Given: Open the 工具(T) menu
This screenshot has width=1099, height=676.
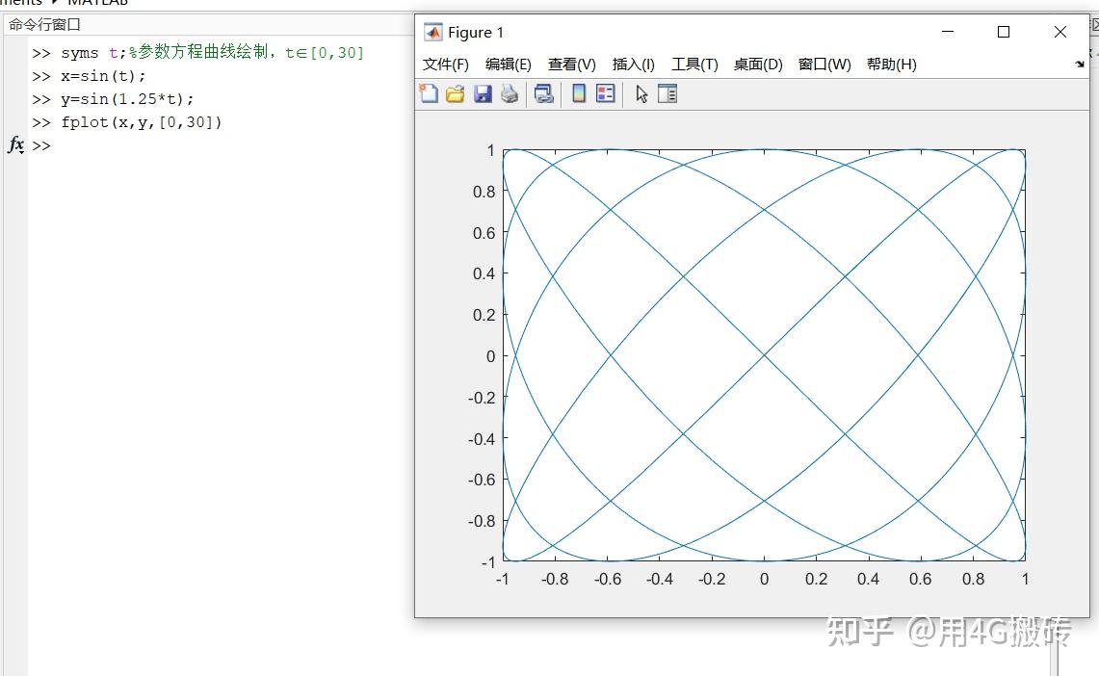Looking at the screenshot, I should (693, 65).
